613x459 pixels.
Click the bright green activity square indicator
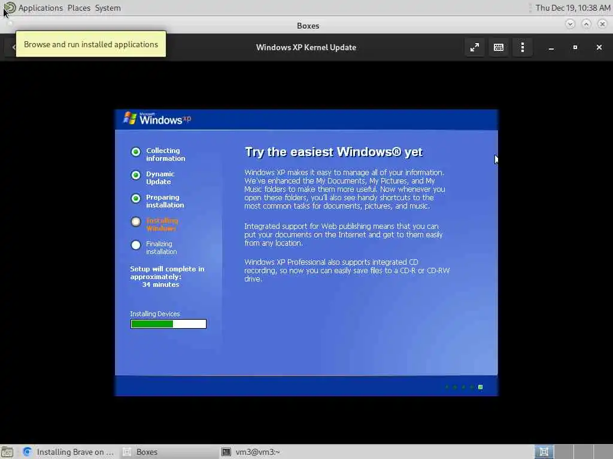point(481,387)
